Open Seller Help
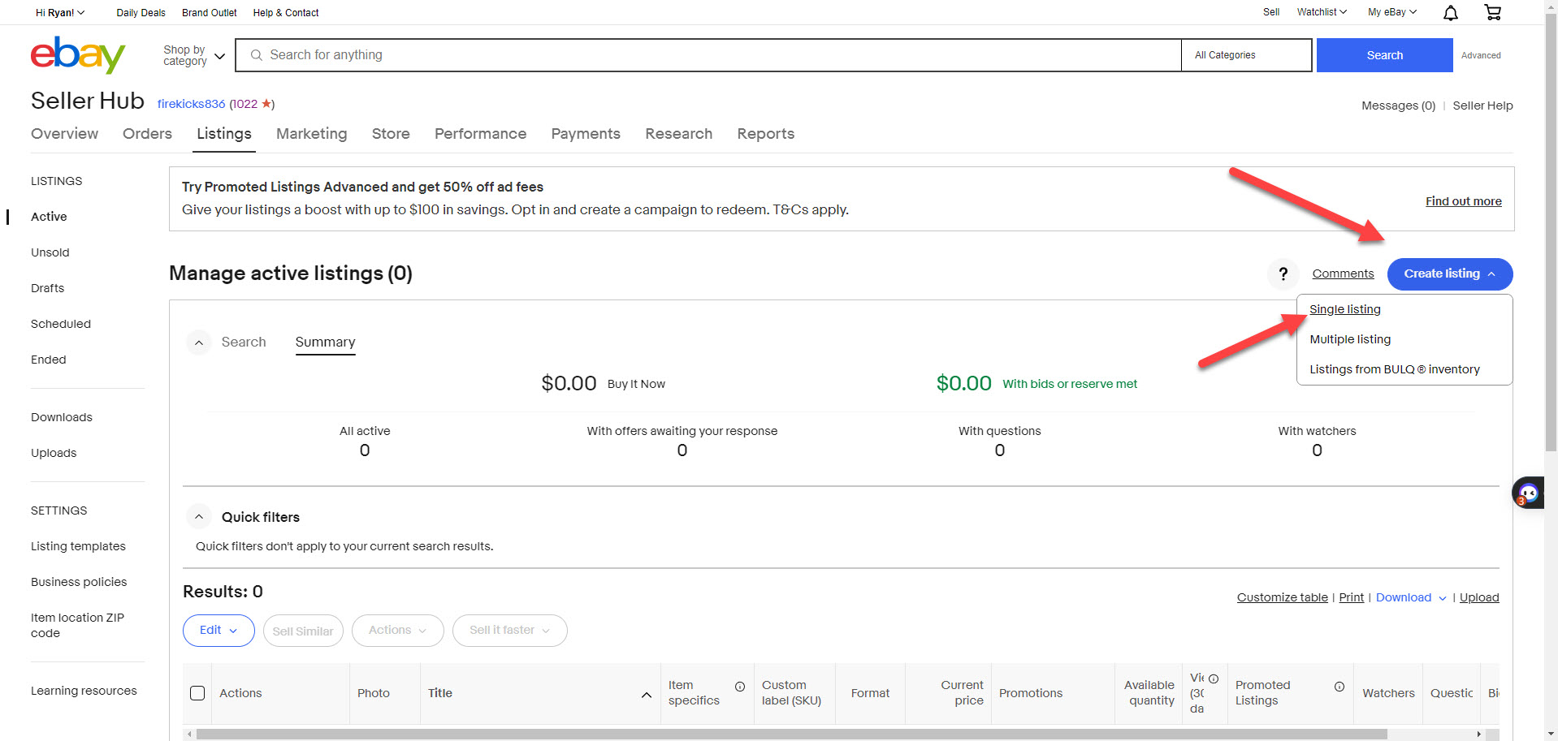 coord(1483,106)
